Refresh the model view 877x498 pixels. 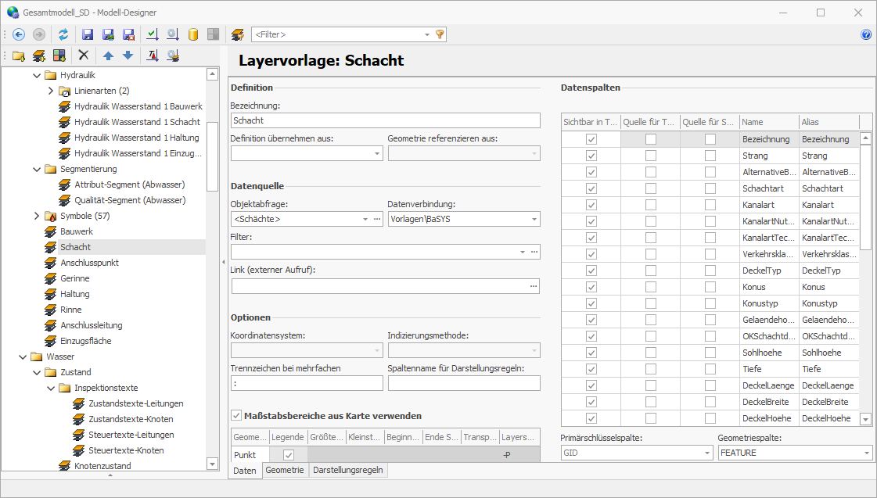pyautogui.click(x=63, y=34)
